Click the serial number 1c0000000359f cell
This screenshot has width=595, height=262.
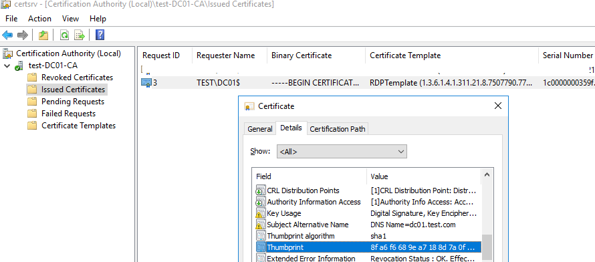click(x=568, y=83)
